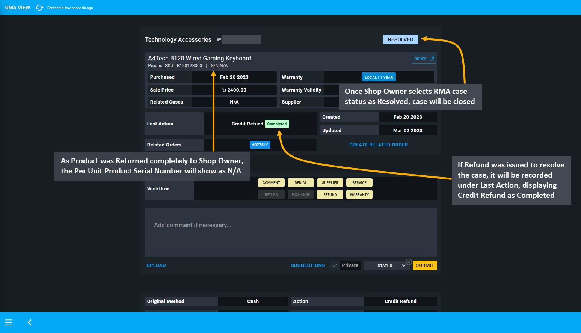Click Fetched a few seconds ago text
581x333 pixels.
70,8
